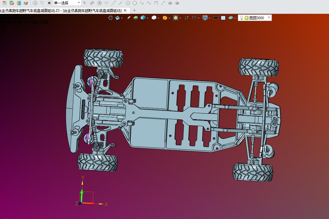This screenshot has width=329, height=219.
Task: Toggle the square stop button in top toolbar
Action: [x=49, y=3]
